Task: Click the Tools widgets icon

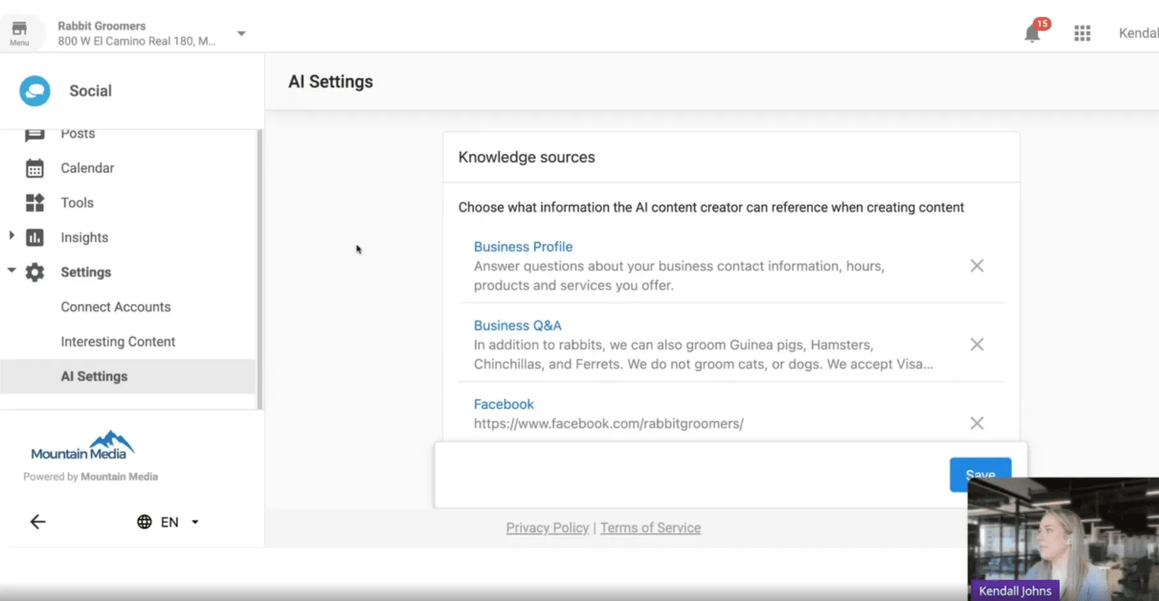Action: [34, 203]
